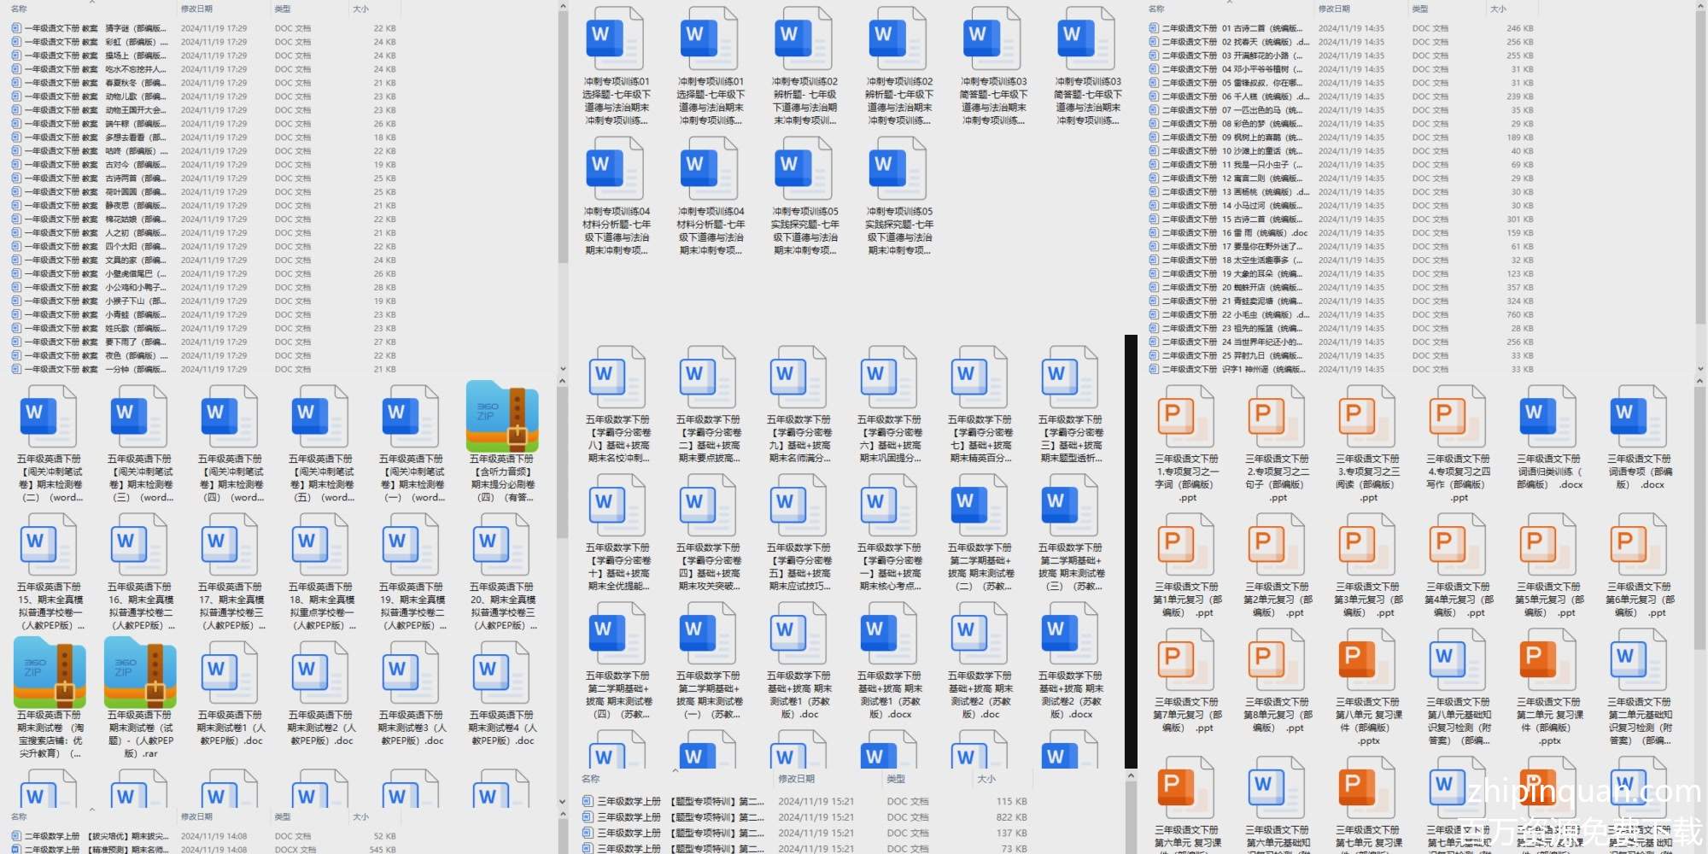Open 三年级语文下册 第1单元复习 PowerPoint file
Viewport: 1708px width, 854px height.
click(x=1187, y=545)
